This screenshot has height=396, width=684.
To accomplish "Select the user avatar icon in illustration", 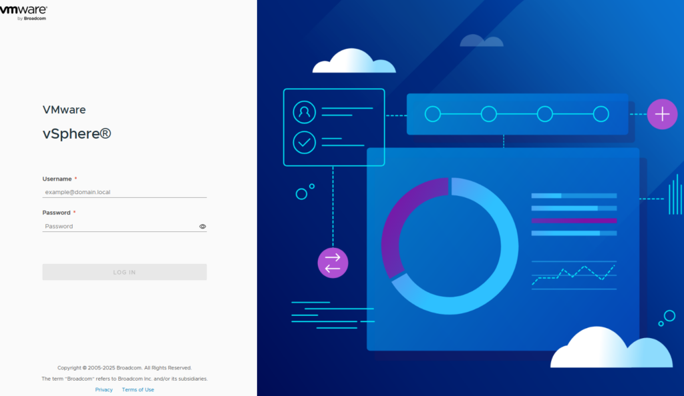I will (305, 112).
